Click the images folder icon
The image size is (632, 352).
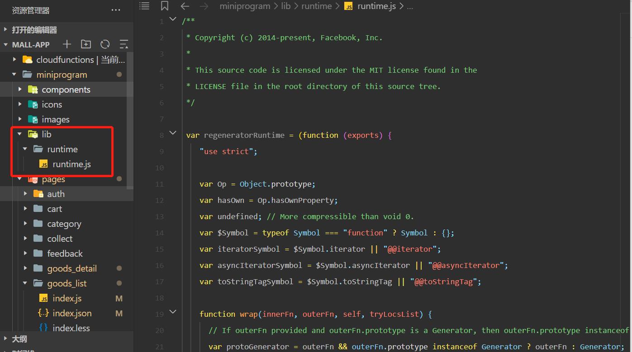pyautogui.click(x=33, y=119)
